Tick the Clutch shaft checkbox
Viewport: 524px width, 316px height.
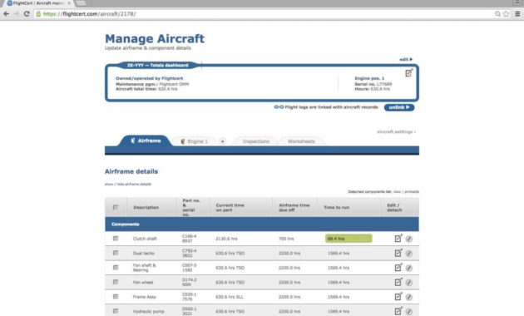(116, 239)
